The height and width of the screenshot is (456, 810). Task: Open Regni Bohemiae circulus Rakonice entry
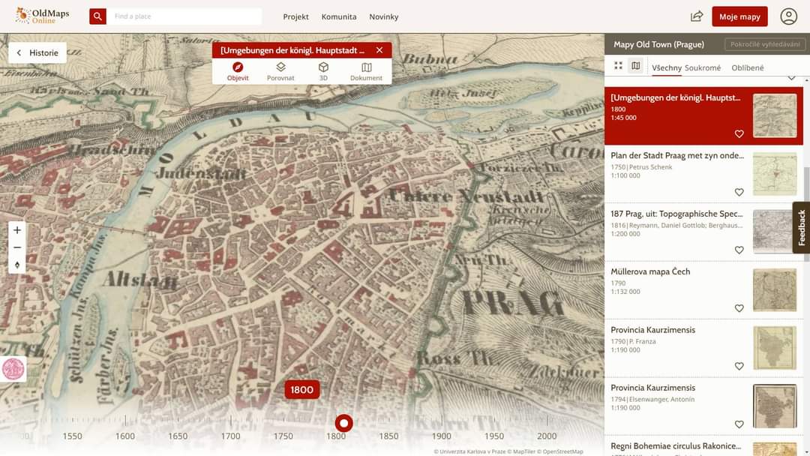tap(676, 446)
